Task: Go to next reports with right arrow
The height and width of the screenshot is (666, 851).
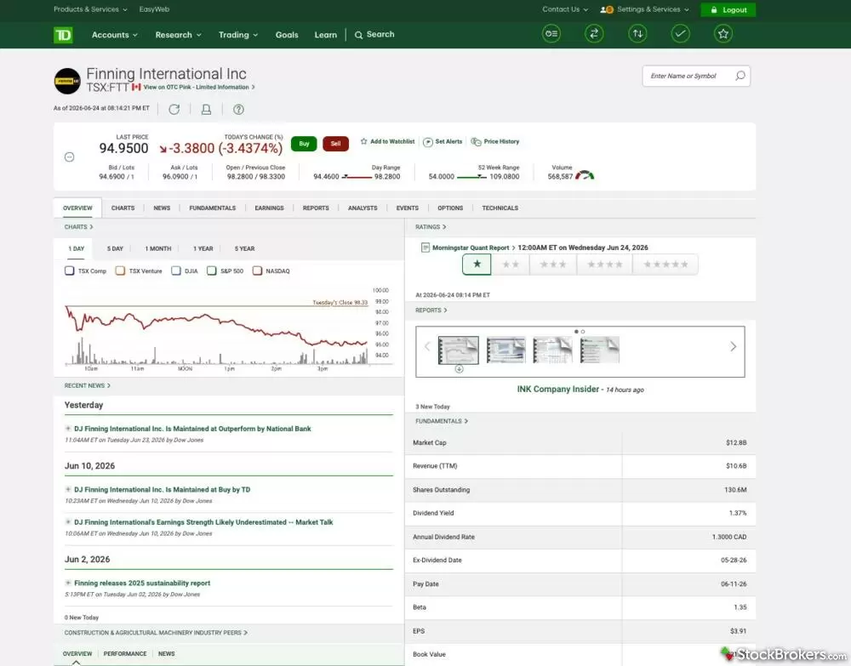Action: click(734, 346)
